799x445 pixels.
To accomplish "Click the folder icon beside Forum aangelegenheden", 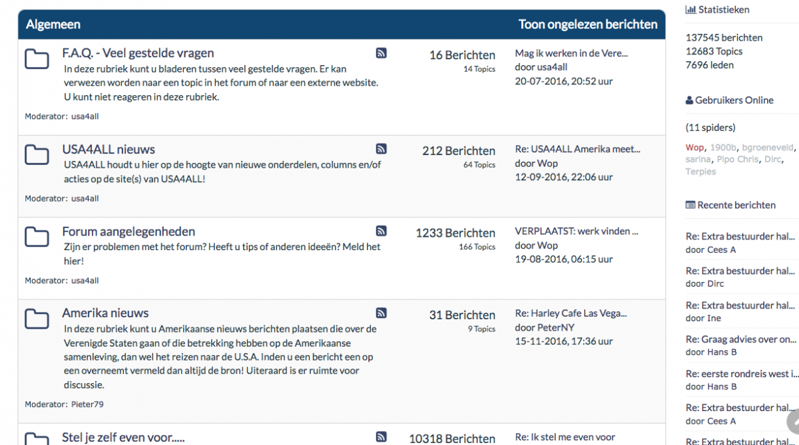I will (37, 236).
